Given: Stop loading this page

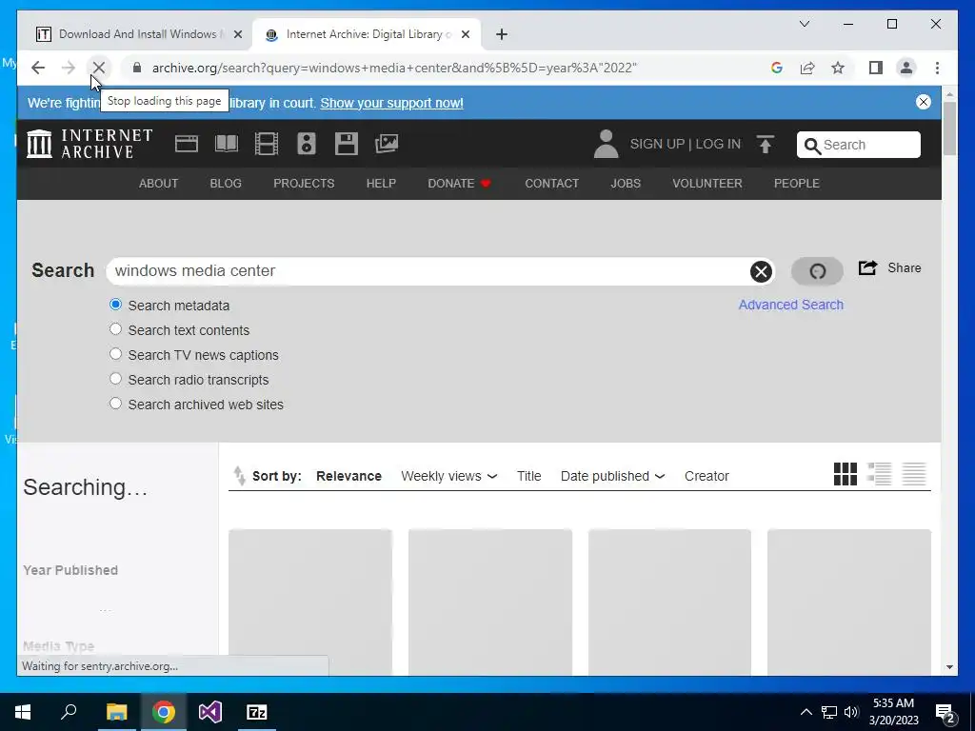Looking at the screenshot, I should pos(98,68).
